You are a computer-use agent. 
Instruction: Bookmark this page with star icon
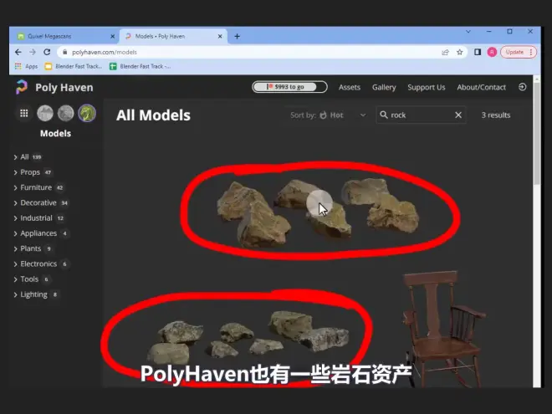tap(460, 52)
